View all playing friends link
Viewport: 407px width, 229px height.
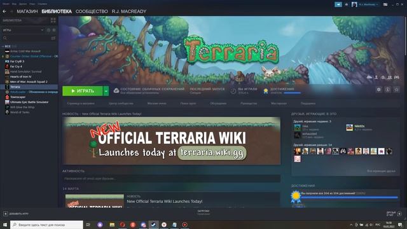(x=381, y=171)
